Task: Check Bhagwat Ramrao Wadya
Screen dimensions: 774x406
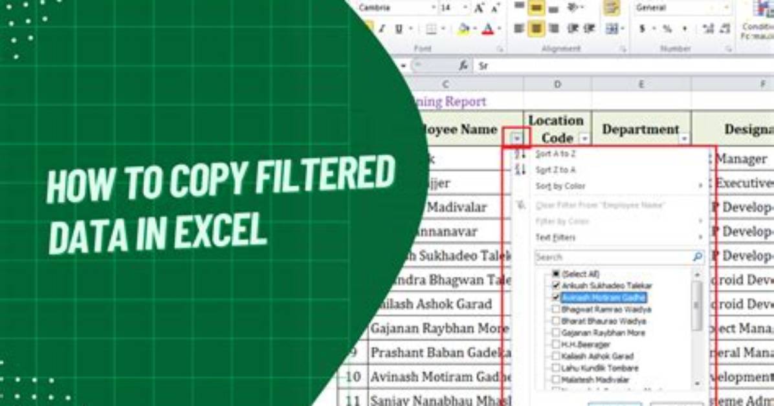Action: tap(556, 309)
